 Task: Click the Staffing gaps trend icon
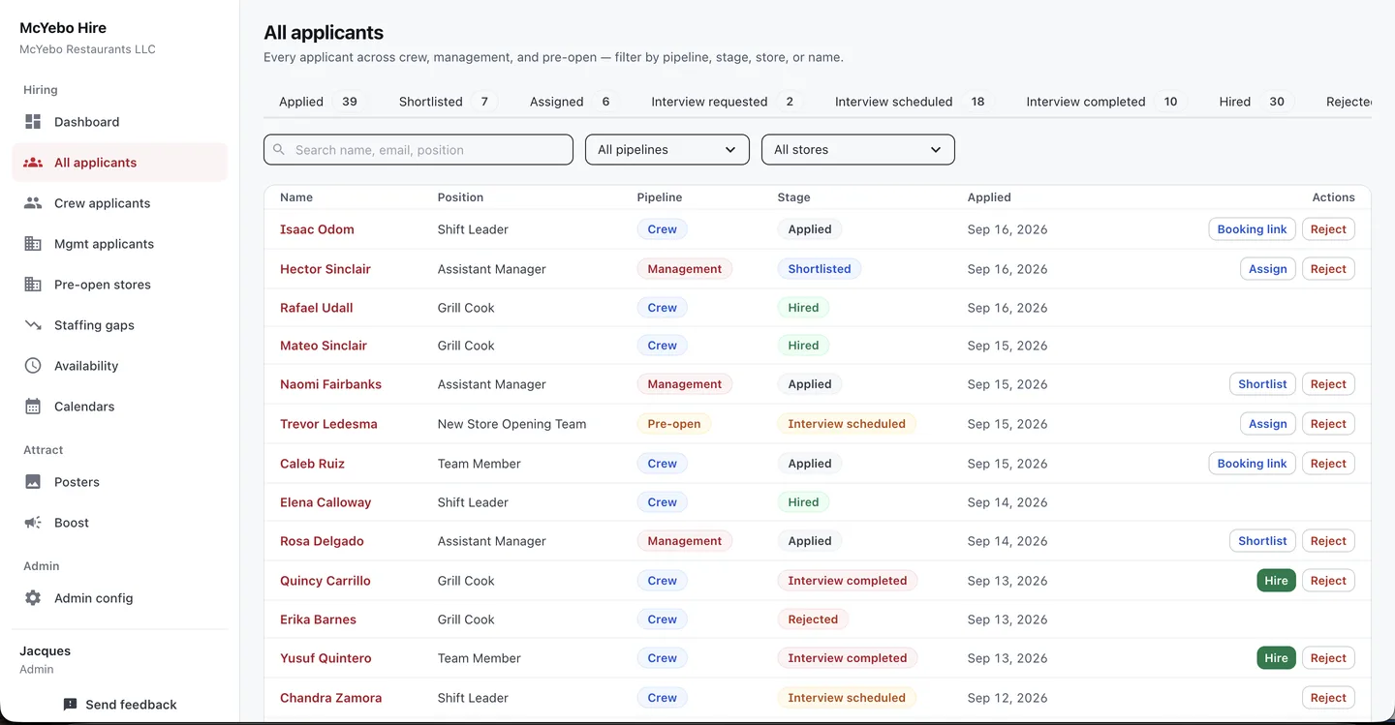(33, 325)
